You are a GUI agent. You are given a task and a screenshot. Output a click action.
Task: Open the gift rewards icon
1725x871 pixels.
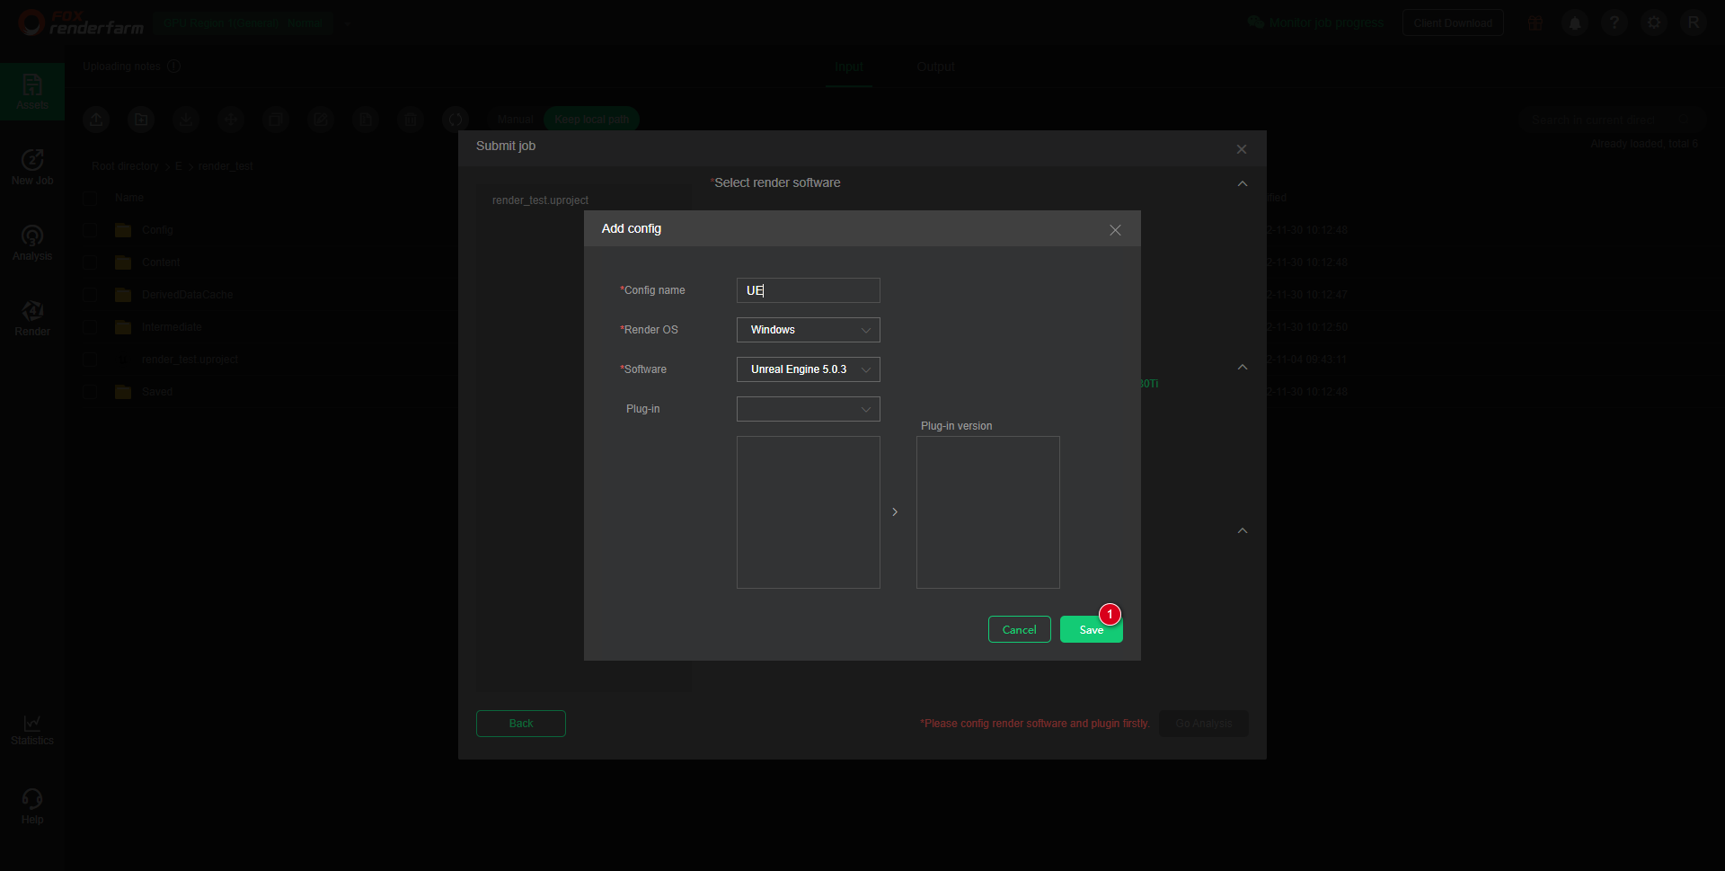pyautogui.click(x=1535, y=22)
